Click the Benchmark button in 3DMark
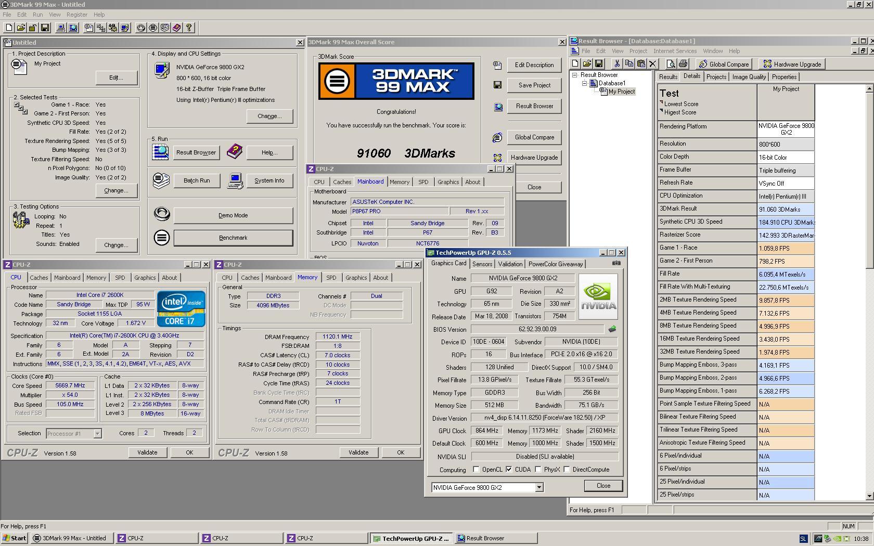874x546 pixels. pyautogui.click(x=233, y=238)
